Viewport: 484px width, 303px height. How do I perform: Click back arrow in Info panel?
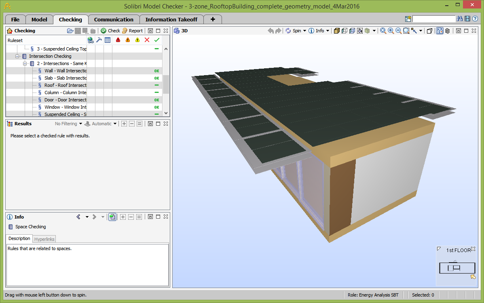[78, 217]
